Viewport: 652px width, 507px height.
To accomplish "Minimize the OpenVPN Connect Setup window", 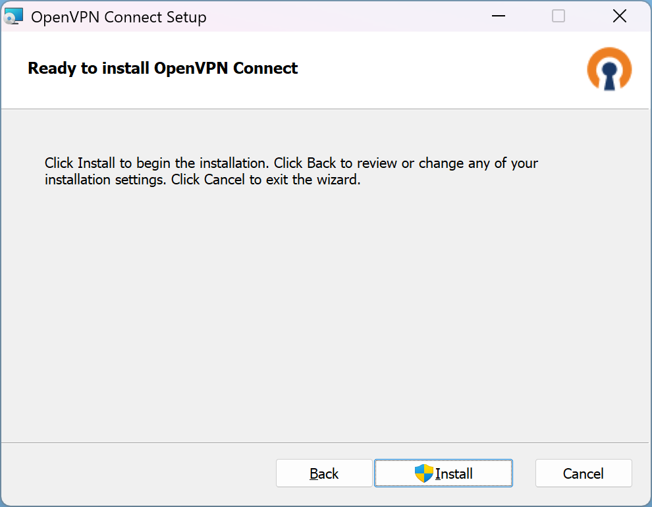I will tap(497, 16).
